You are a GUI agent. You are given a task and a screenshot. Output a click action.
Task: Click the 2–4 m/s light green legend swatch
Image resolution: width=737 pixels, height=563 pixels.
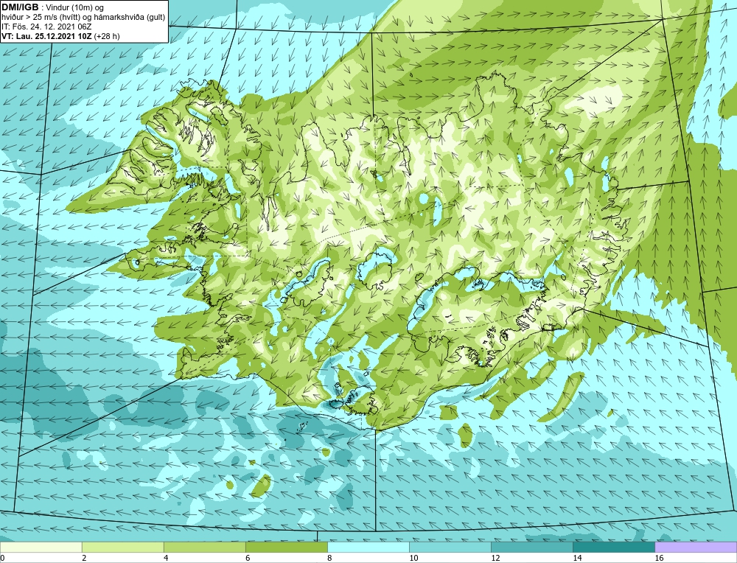pos(122,547)
